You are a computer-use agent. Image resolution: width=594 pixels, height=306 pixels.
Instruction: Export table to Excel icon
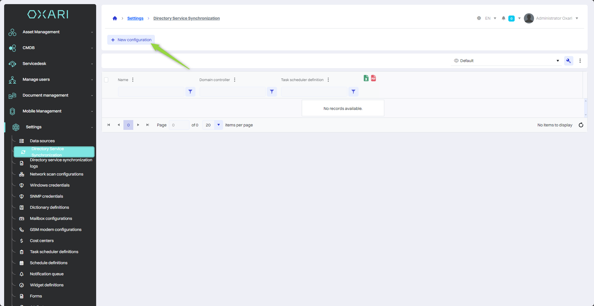click(366, 78)
